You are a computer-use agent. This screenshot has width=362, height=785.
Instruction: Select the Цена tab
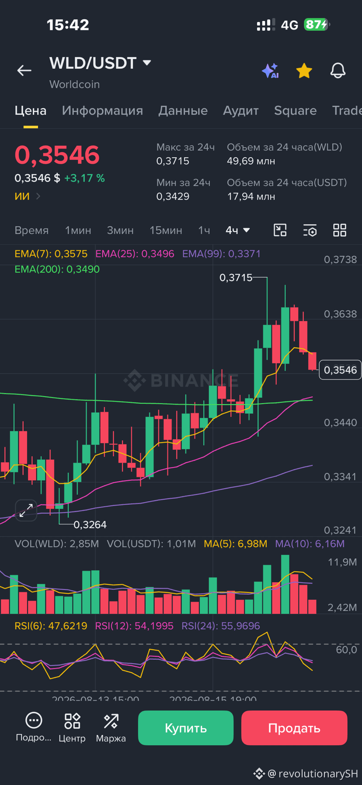point(31,110)
